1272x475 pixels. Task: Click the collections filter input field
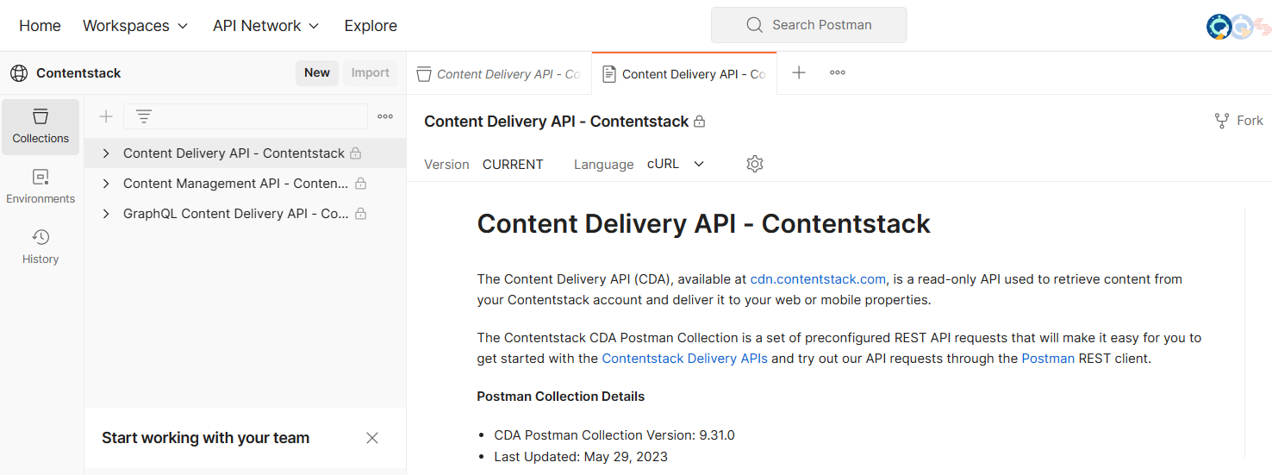coord(246,116)
